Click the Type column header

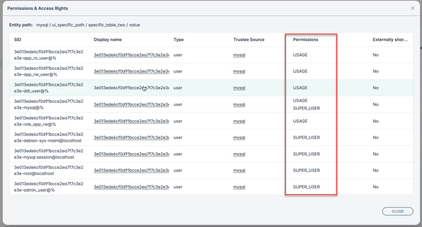click(179, 40)
